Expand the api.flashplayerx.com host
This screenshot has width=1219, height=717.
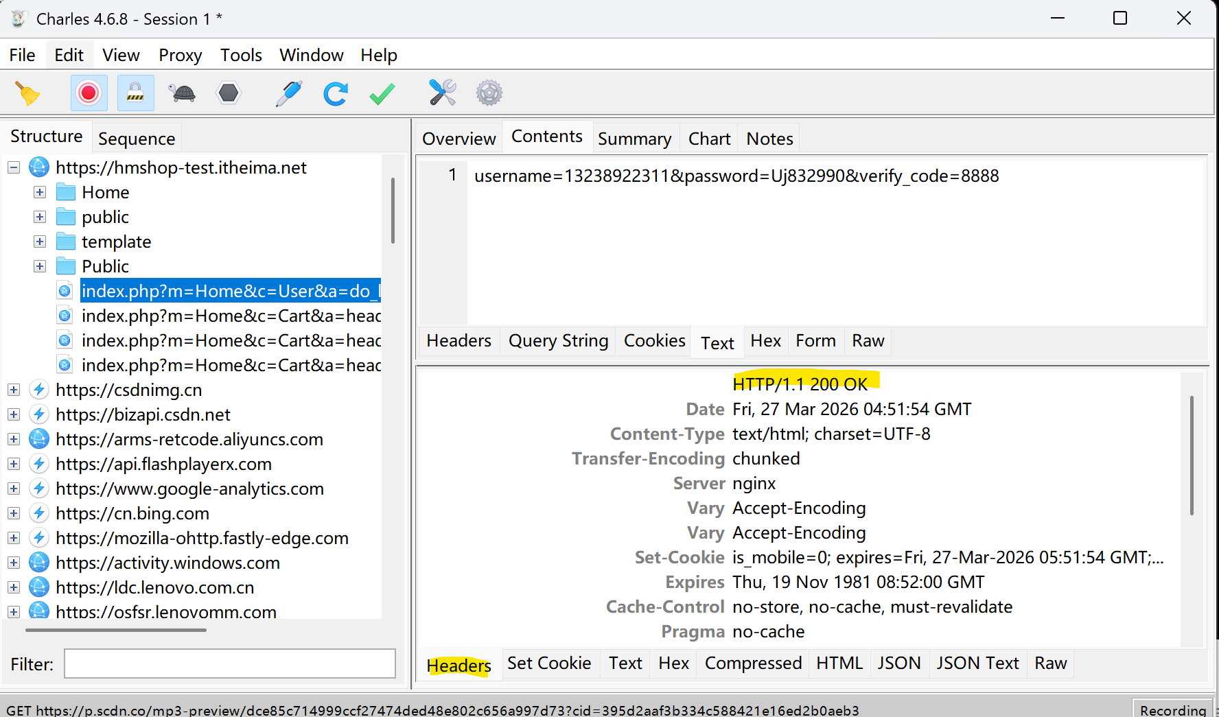click(x=14, y=464)
